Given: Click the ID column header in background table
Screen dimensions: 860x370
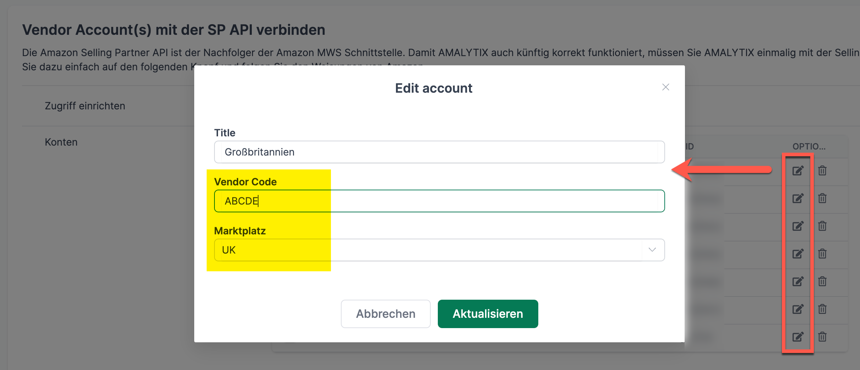Looking at the screenshot, I should (x=690, y=146).
